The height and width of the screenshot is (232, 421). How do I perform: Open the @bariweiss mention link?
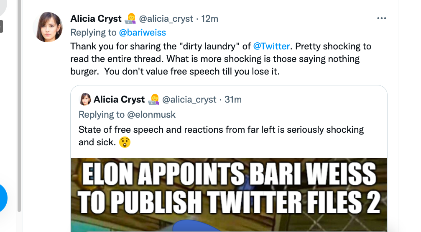[142, 33]
